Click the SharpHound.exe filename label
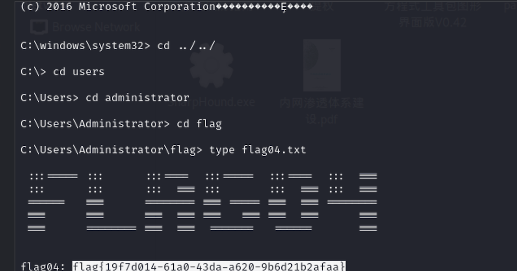The height and width of the screenshot is (271, 517). point(212,102)
